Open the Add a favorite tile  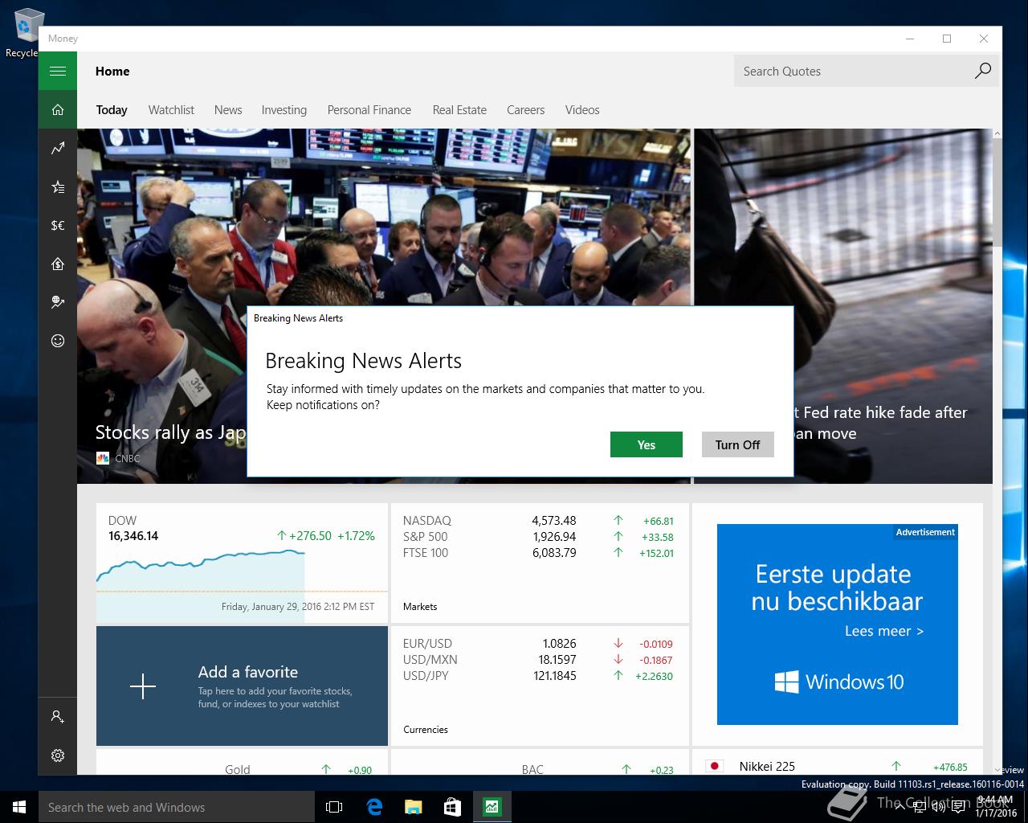pyautogui.click(x=242, y=686)
